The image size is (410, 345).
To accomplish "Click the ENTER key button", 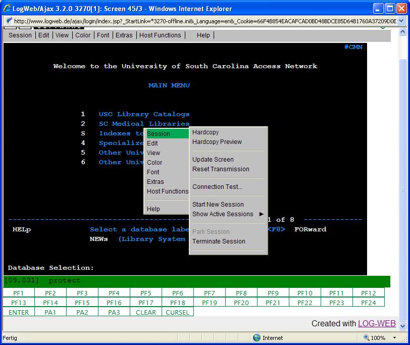I will pos(19,312).
